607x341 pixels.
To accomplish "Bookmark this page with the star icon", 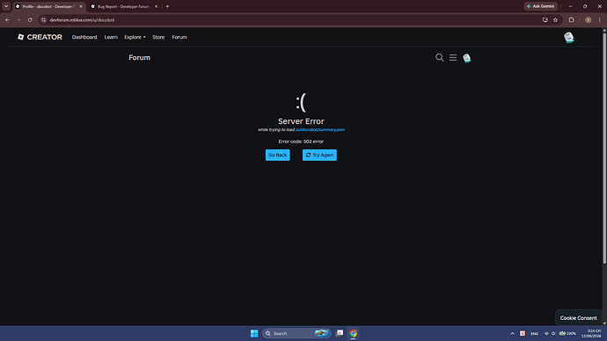I will click(555, 19).
